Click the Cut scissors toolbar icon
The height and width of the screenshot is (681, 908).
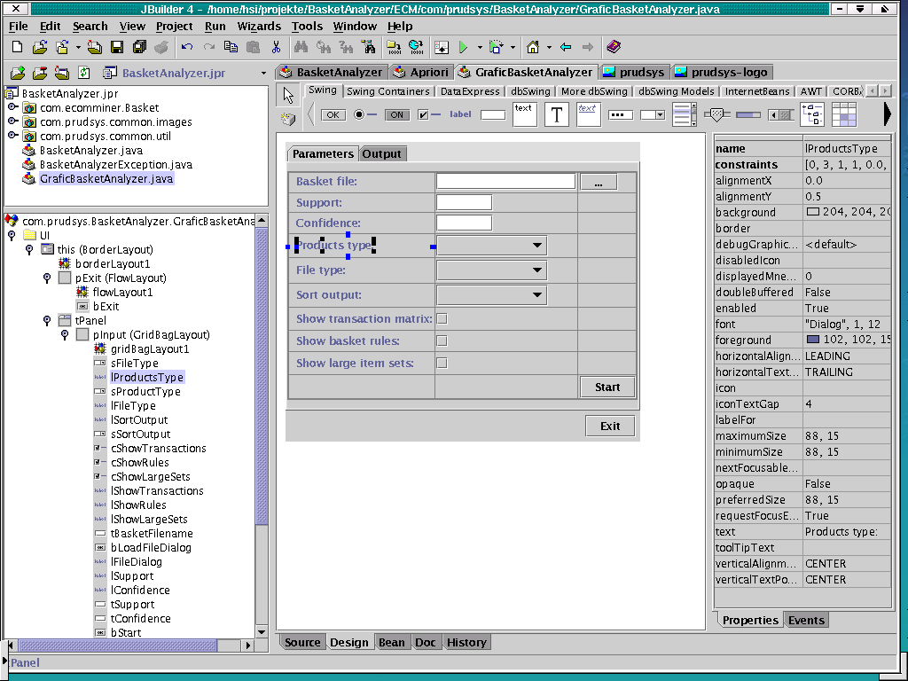point(276,47)
